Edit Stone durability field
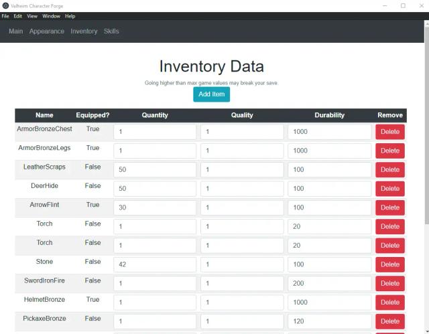429x334 pixels. tap(329, 264)
